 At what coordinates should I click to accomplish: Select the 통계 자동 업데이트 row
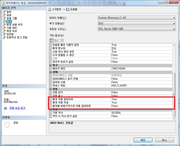tap(112, 99)
